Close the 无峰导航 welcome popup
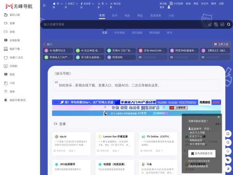This screenshot has width=233, height=175. pos(218,117)
